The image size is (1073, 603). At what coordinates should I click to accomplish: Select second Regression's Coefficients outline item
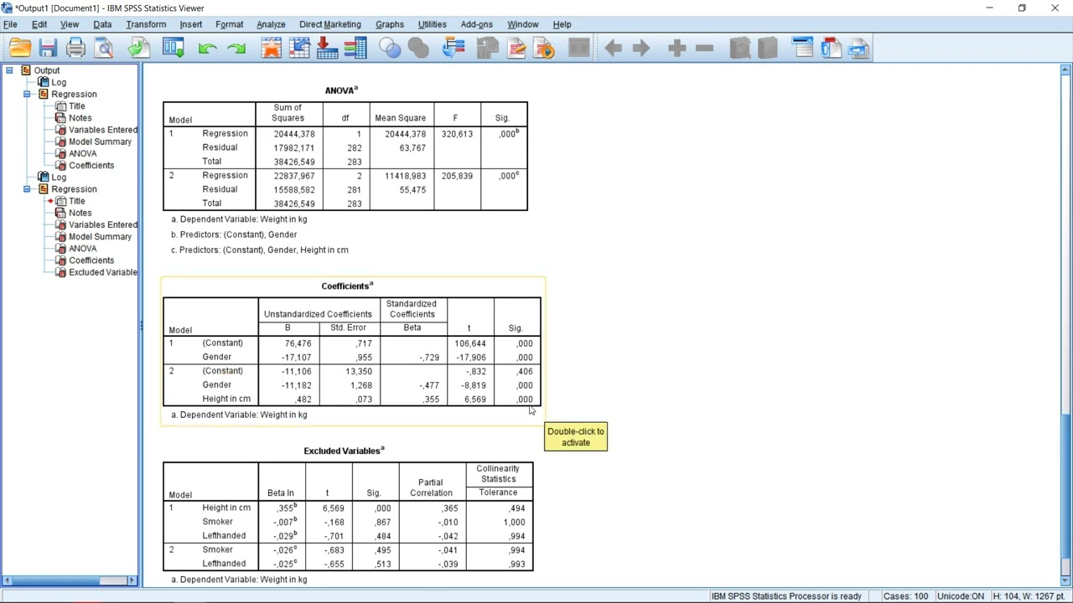click(91, 260)
